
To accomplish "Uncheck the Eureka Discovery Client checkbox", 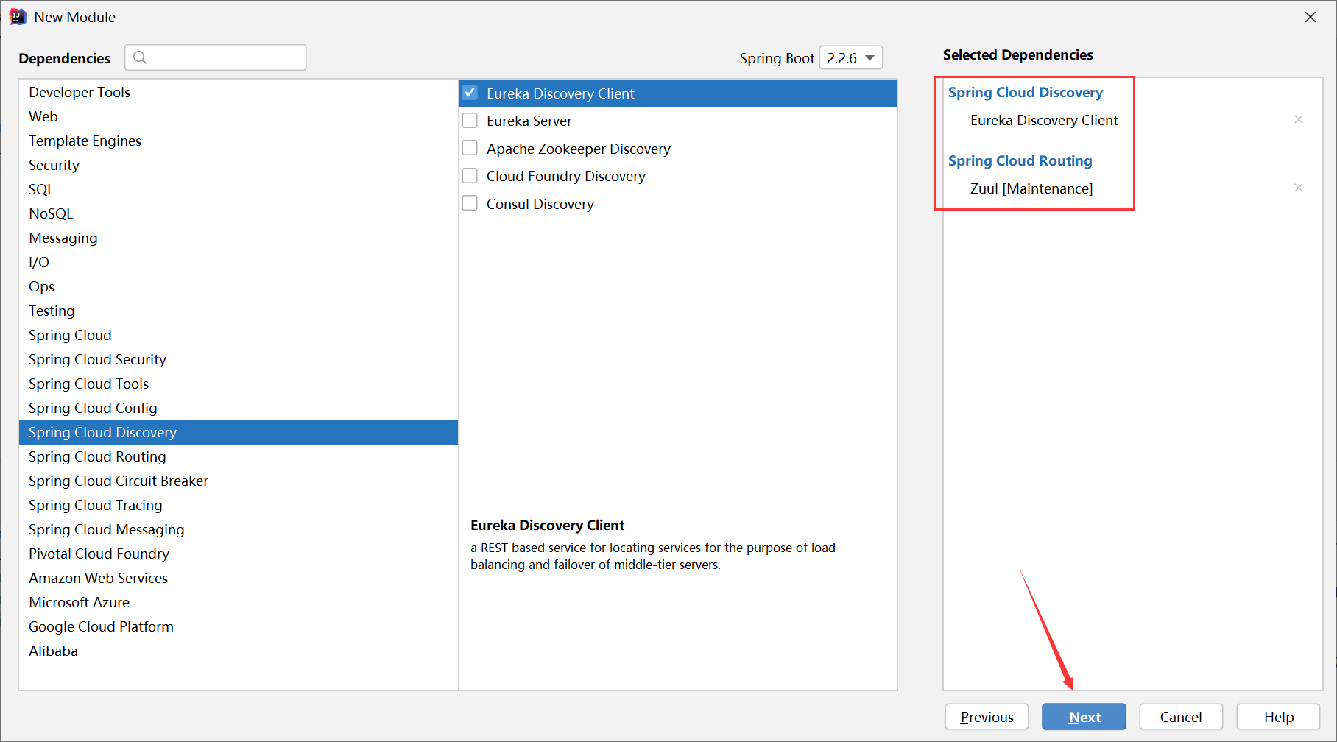I will click(x=470, y=93).
